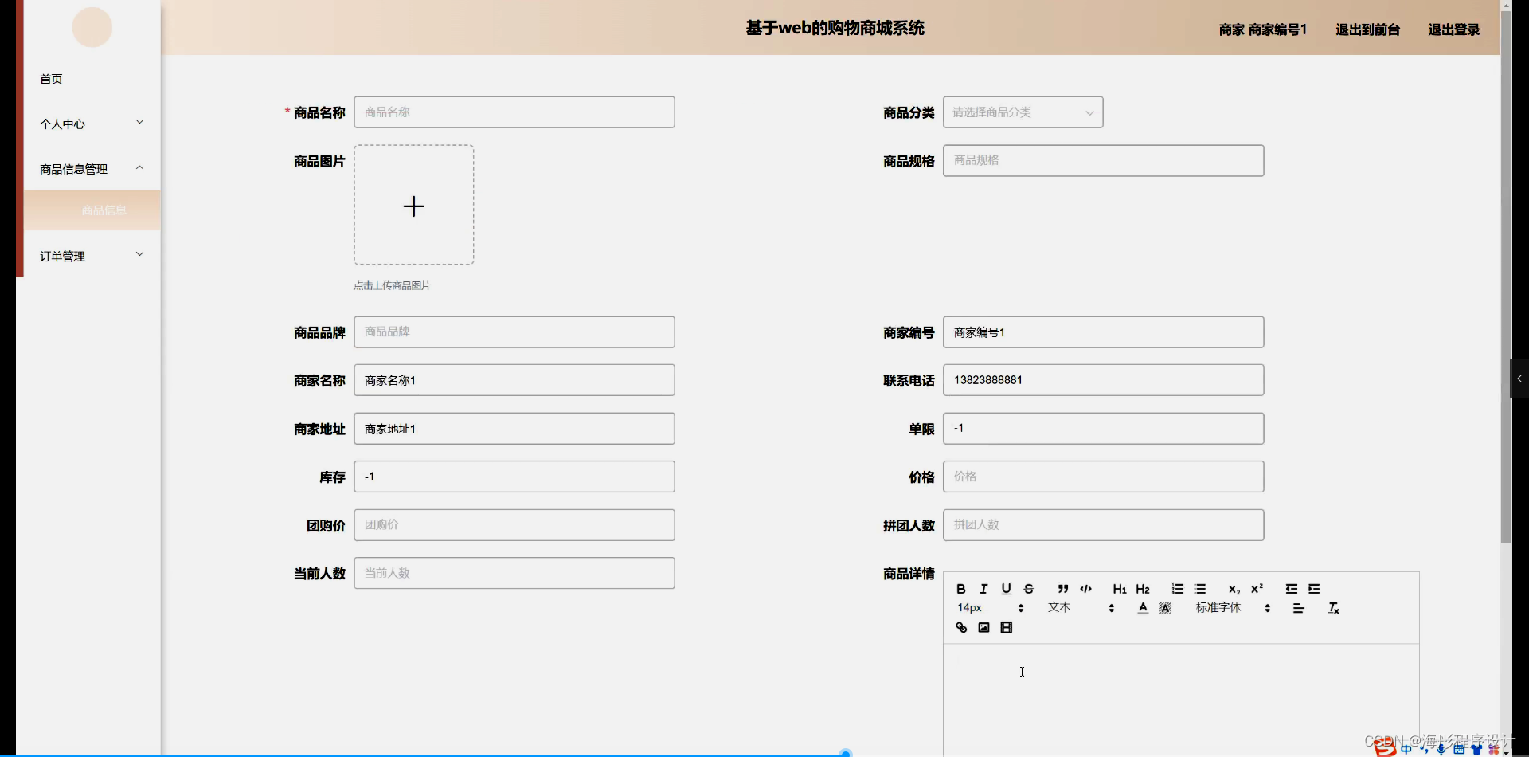The width and height of the screenshot is (1529, 757).
Task: Select 商品信息 in the sidebar
Action: (x=103, y=210)
